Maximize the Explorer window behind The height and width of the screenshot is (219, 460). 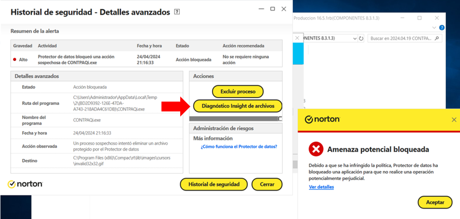(419, 18)
